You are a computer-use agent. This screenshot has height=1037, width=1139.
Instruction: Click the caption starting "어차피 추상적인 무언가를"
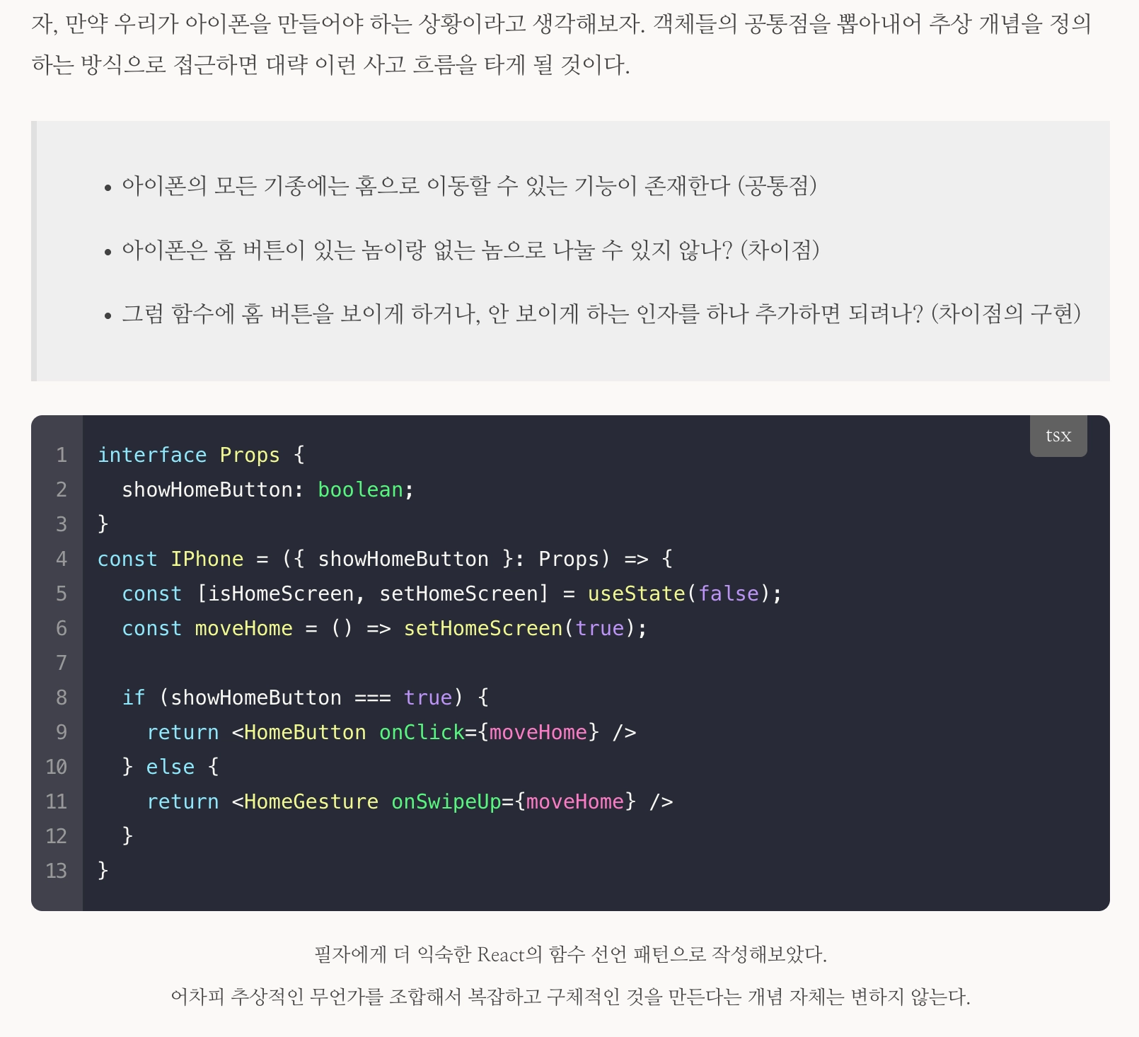[x=570, y=997]
